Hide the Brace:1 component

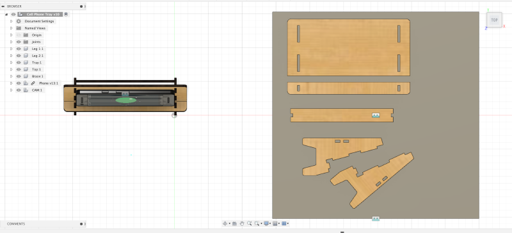19,76
